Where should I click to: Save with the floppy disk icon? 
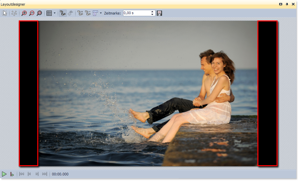(x=159, y=13)
